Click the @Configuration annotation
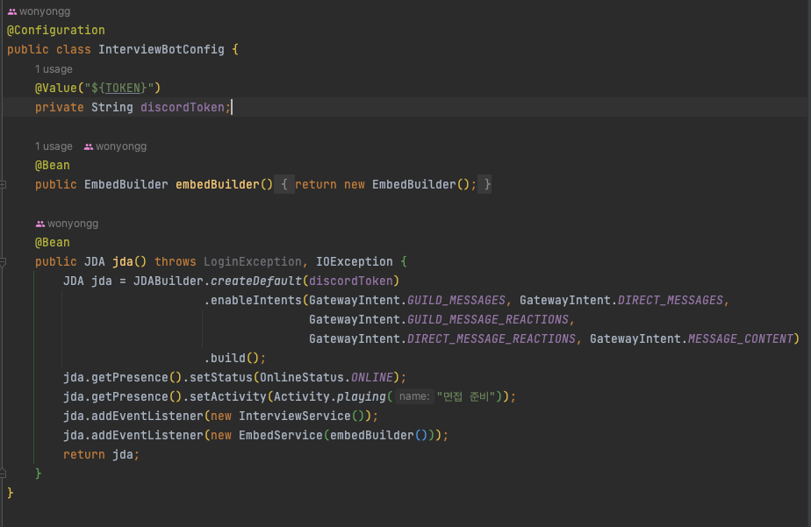Image resolution: width=811 pixels, height=527 pixels. tap(56, 31)
